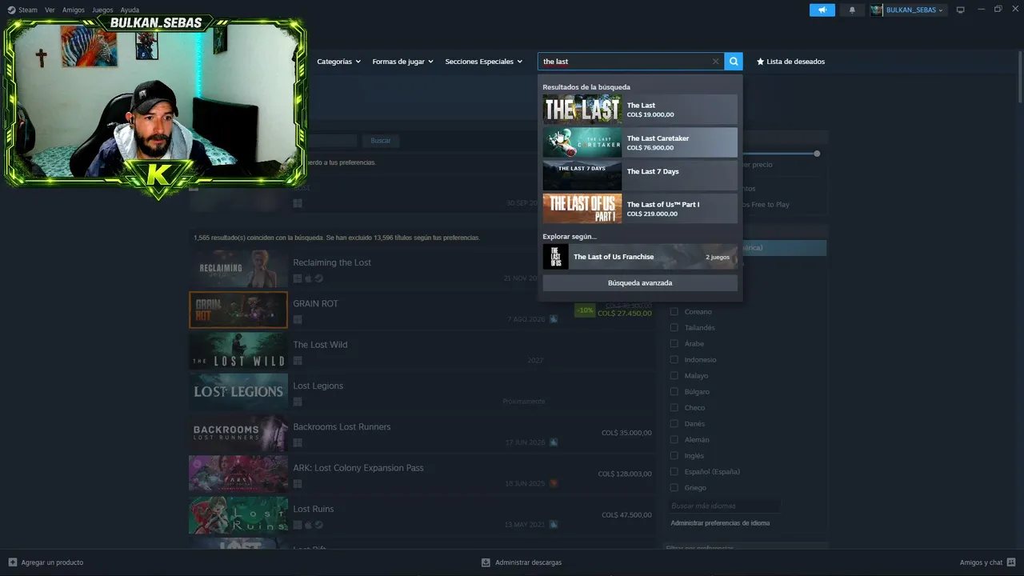Select The Last Caretaker search suggestion
Viewport: 1024px width, 576px height.
point(640,142)
